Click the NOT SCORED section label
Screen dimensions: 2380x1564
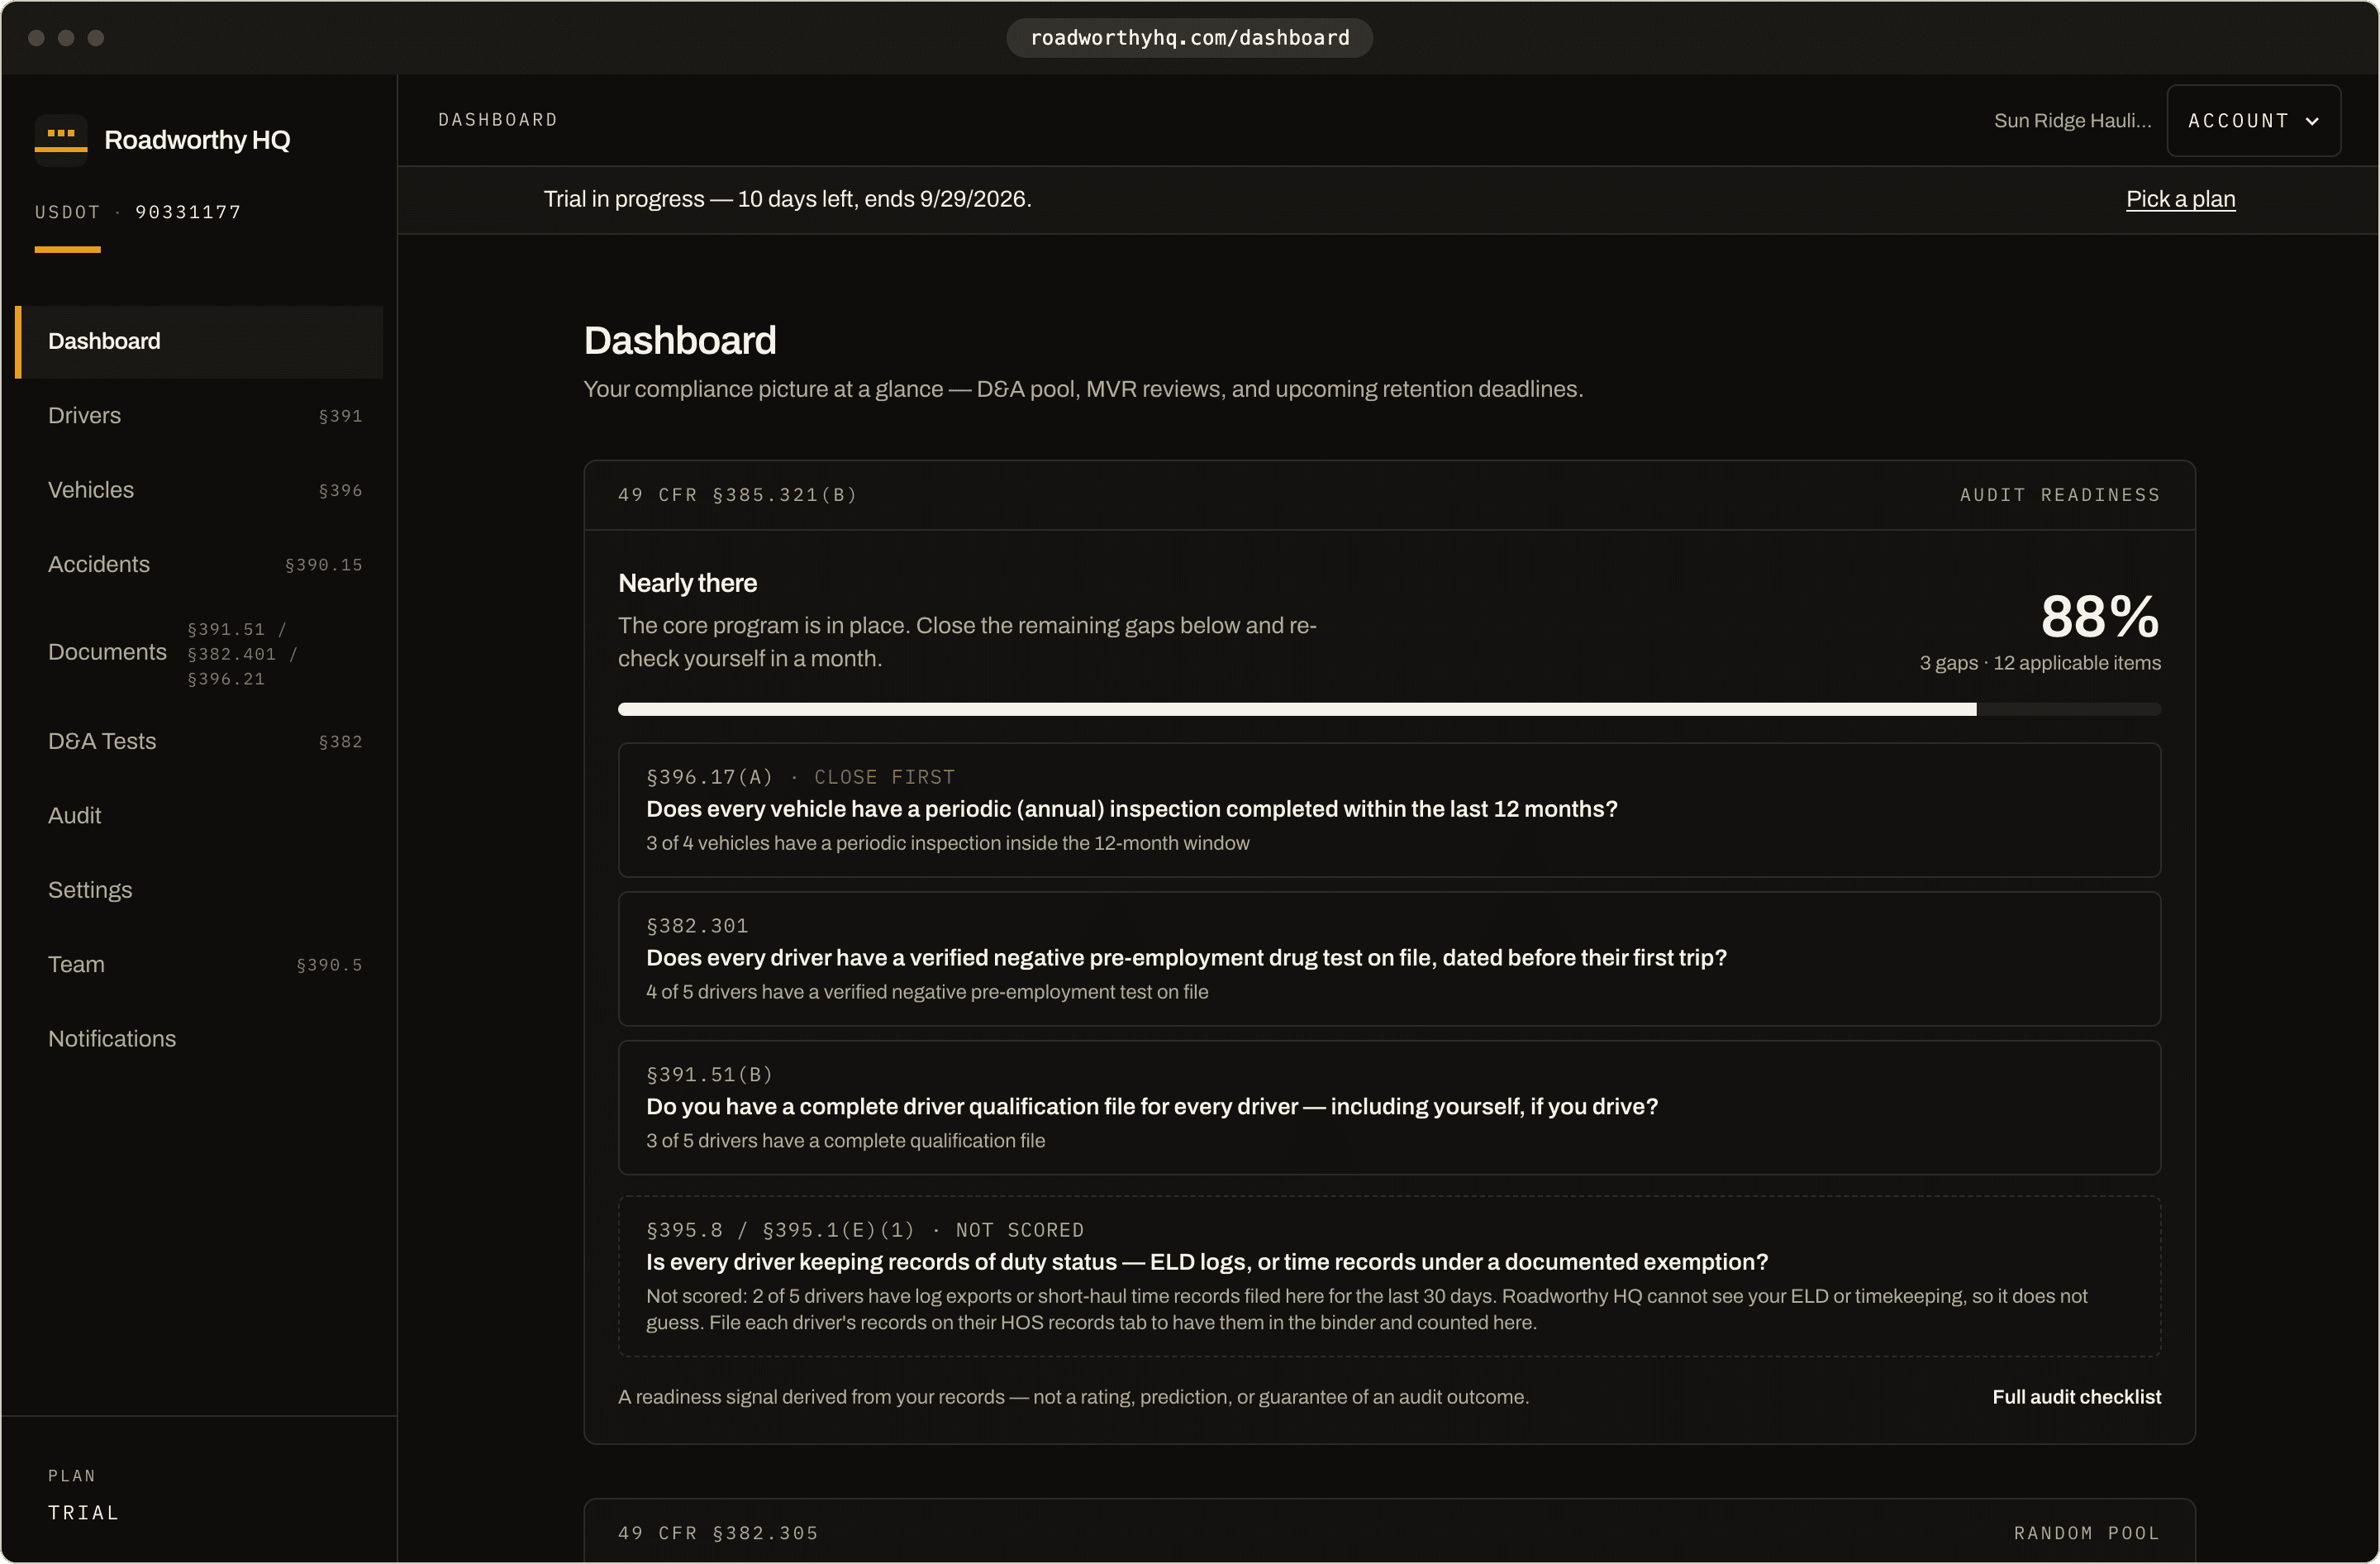[x=1020, y=1230]
